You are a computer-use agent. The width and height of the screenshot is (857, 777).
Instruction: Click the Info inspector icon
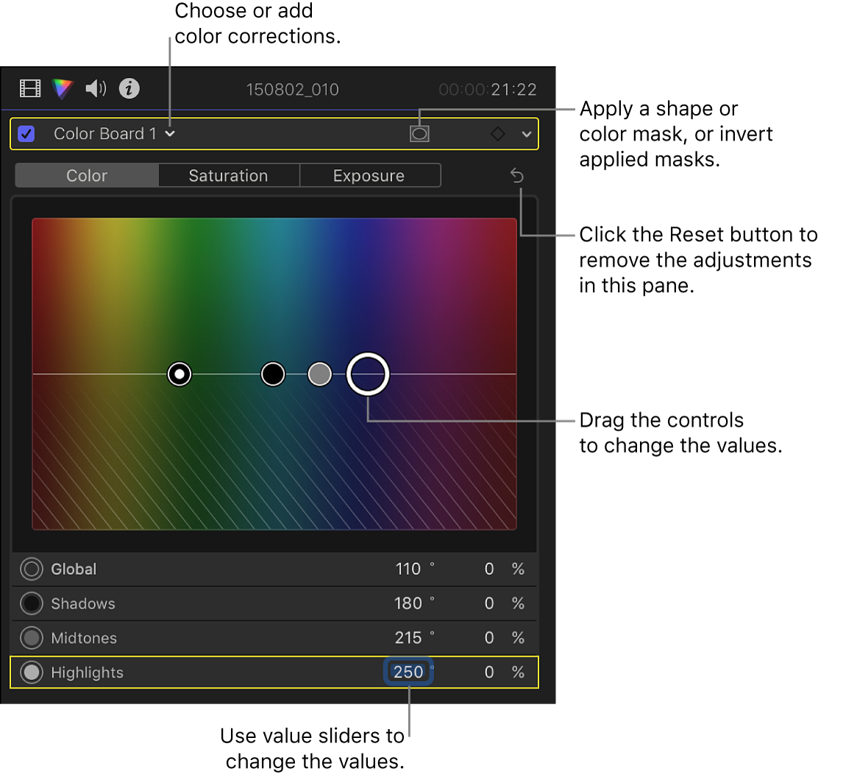pyautogui.click(x=129, y=88)
